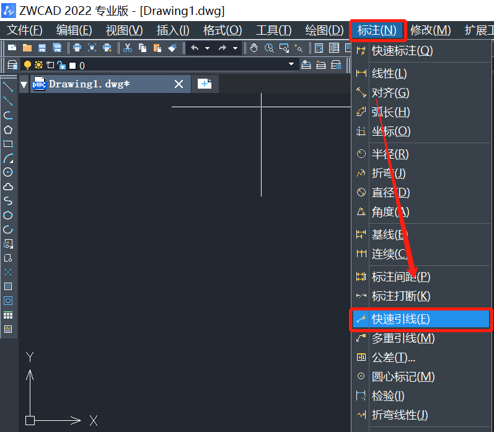
Task: Select the Spline tool
Action: click(8, 201)
